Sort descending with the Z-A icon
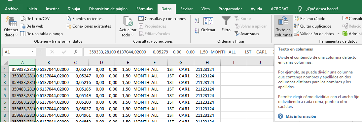 pyautogui.click(x=197, y=31)
